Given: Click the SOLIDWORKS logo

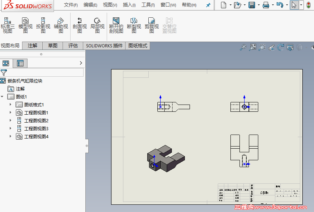Looking at the screenshot, I should click(27, 5).
